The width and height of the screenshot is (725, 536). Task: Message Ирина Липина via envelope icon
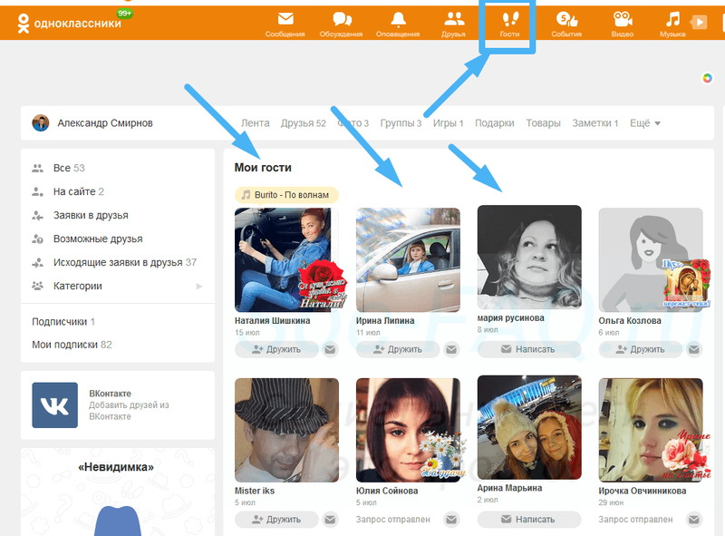[x=451, y=349]
